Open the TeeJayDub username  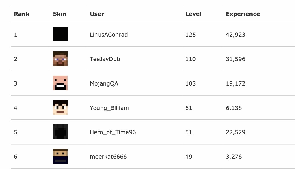click(x=105, y=59)
